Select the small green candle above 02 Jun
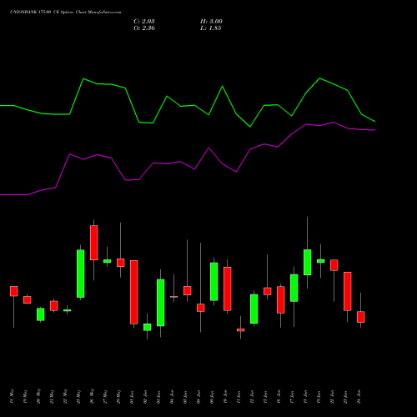This screenshot has height=417, width=417. [x=148, y=327]
